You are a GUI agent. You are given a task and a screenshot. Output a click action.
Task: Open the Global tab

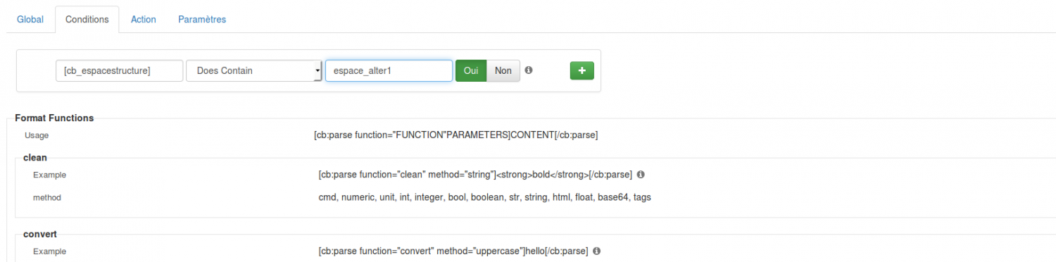coord(30,20)
